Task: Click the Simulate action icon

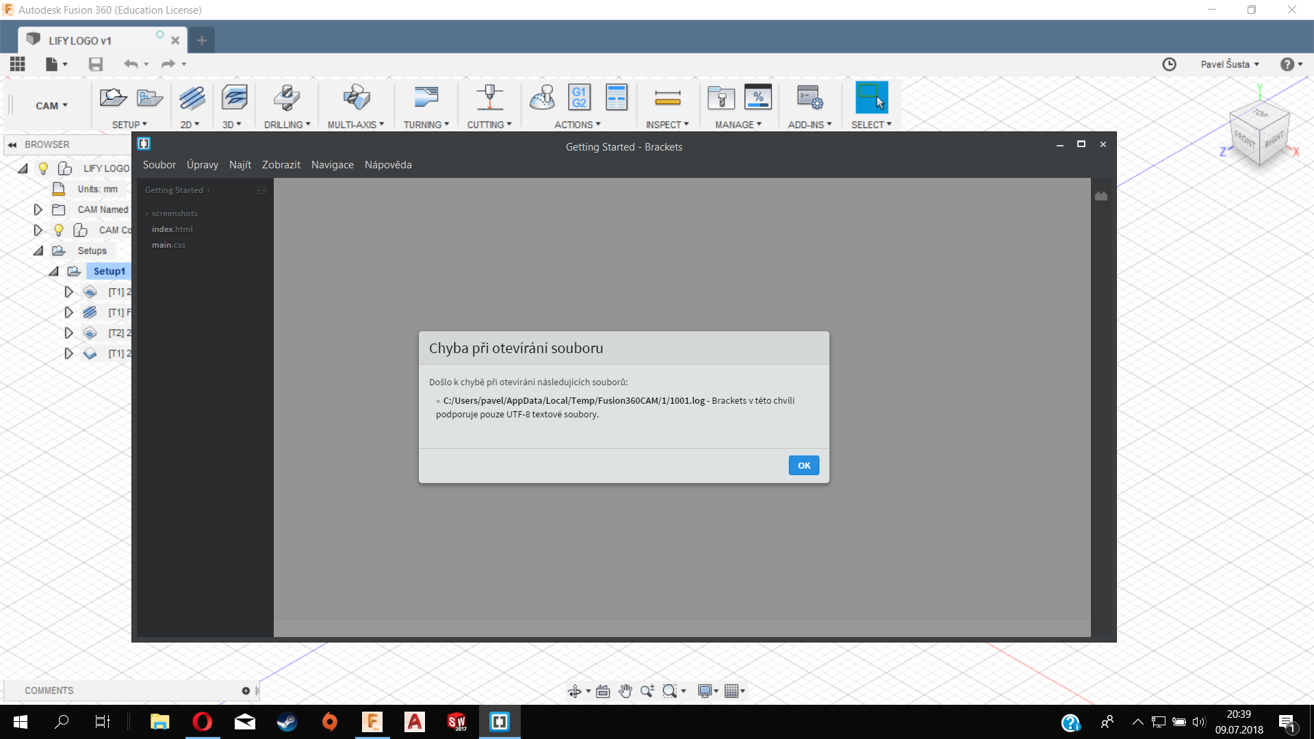Action: pos(543,98)
